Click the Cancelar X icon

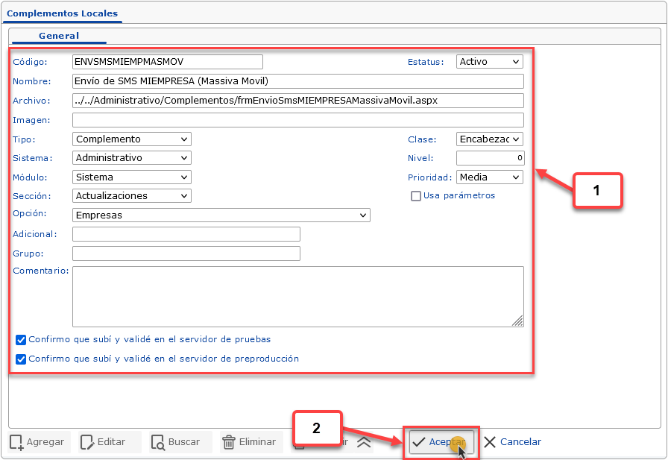coord(490,442)
